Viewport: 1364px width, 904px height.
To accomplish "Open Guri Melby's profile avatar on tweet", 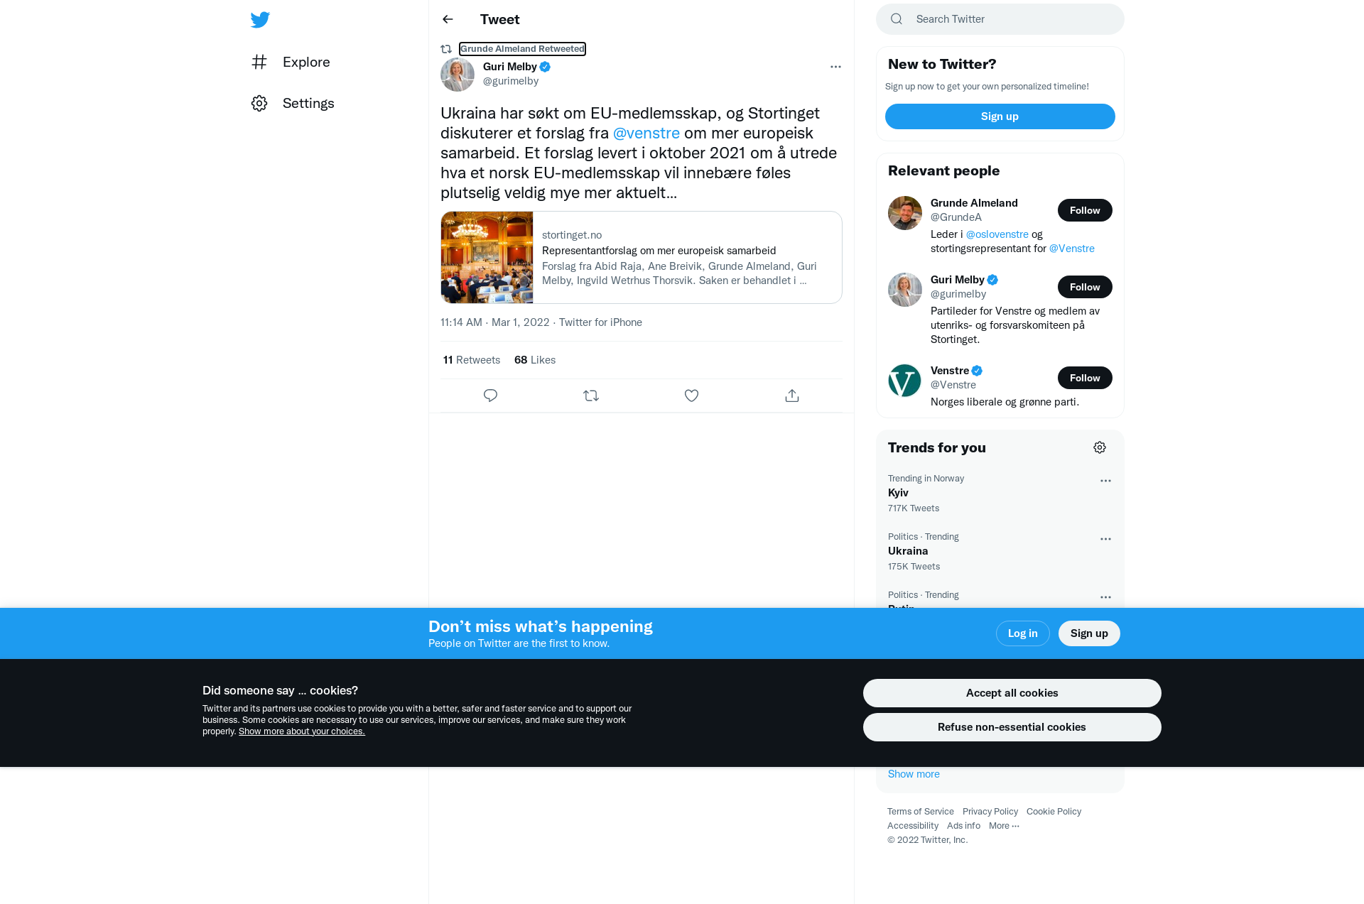I will pyautogui.click(x=458, y=75).
